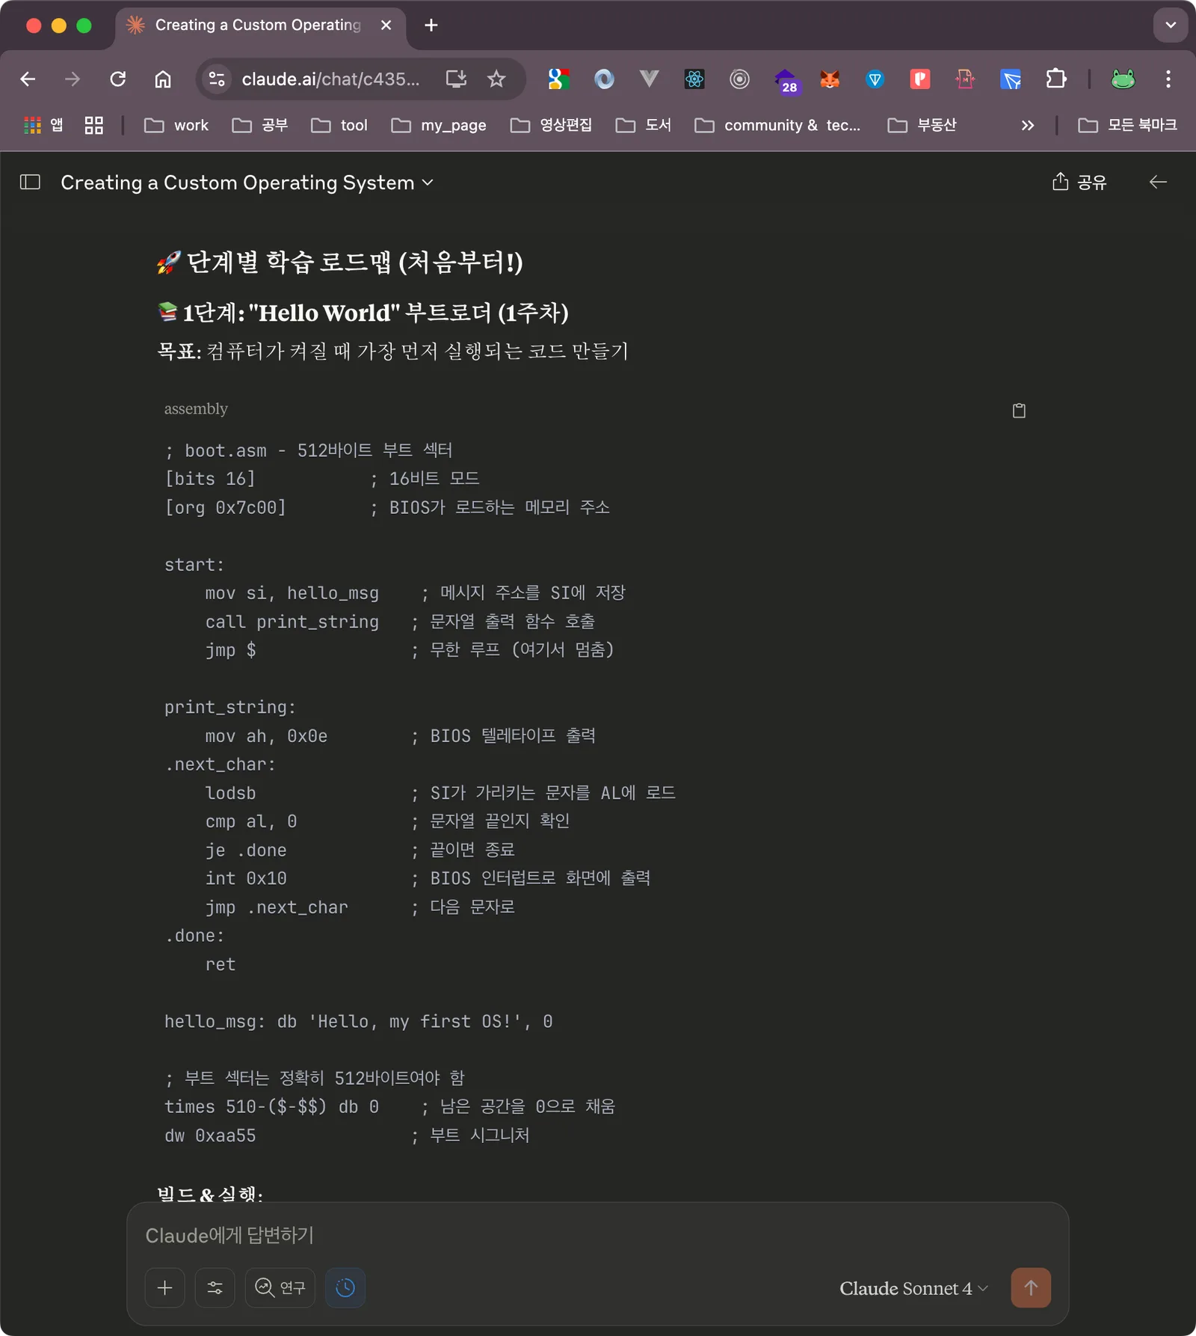
Task: Open the 영상편집 bookmarks folder
Action: pyautogui.click(x=551, y=125)
